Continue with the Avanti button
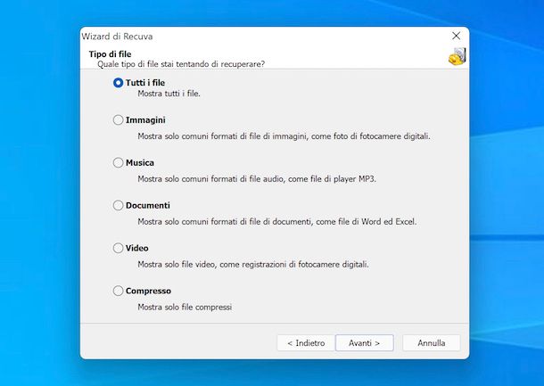This screenshot has height=386, width=544. click(x=364, y=343)
